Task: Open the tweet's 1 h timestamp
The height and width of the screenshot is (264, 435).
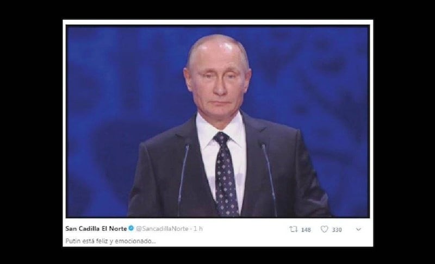Action: tap(198, 229)
